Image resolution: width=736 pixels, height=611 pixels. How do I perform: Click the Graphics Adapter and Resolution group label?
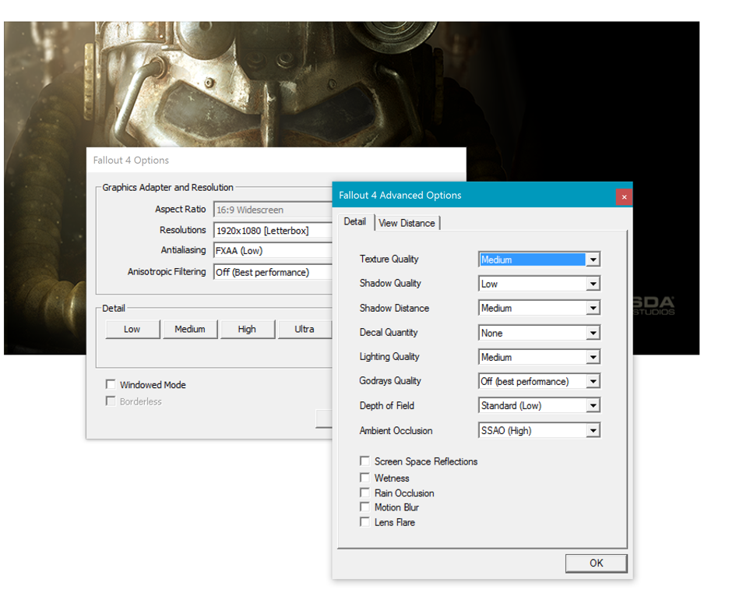(x=167, y=187)
